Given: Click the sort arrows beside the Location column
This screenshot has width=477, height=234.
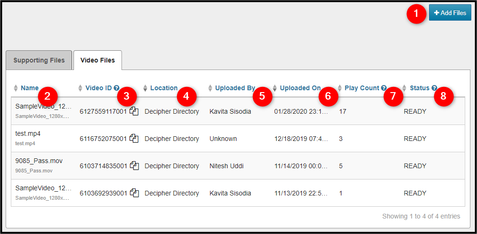Looking at the screenshot, I should 146,88.
